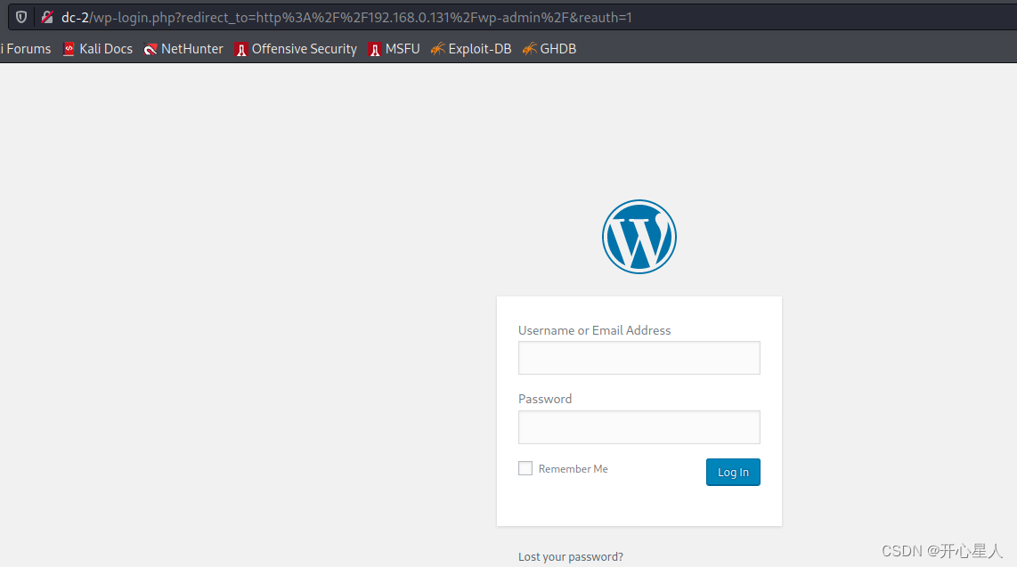Screen dimensions: 1017x567
Task: Tick the Remember Me checkbox
Action: click(x=525, y=468)
